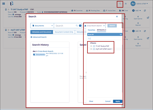Open the Documents type dropdown

click(x=42, y=26)
